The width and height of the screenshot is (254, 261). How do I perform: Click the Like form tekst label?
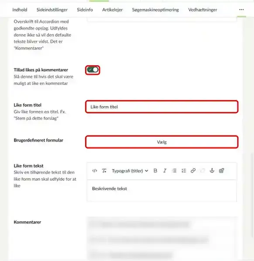coord(28,166)
